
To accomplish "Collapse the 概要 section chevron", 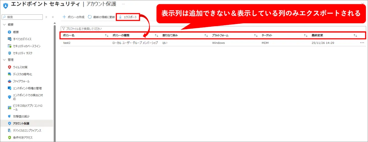I will (x=4, y=25).
